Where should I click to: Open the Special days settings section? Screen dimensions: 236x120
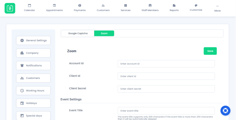tap(33, 116)
